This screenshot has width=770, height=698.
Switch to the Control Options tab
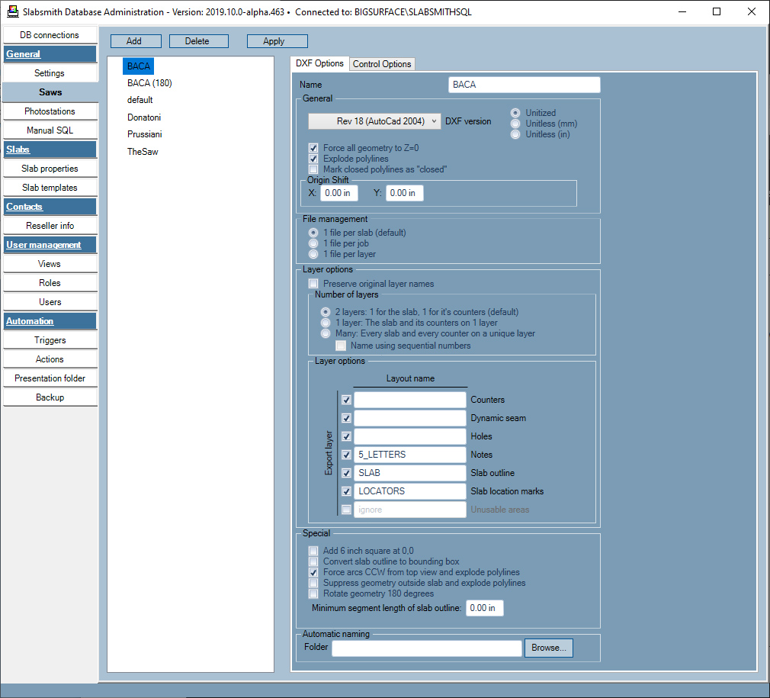381,64
